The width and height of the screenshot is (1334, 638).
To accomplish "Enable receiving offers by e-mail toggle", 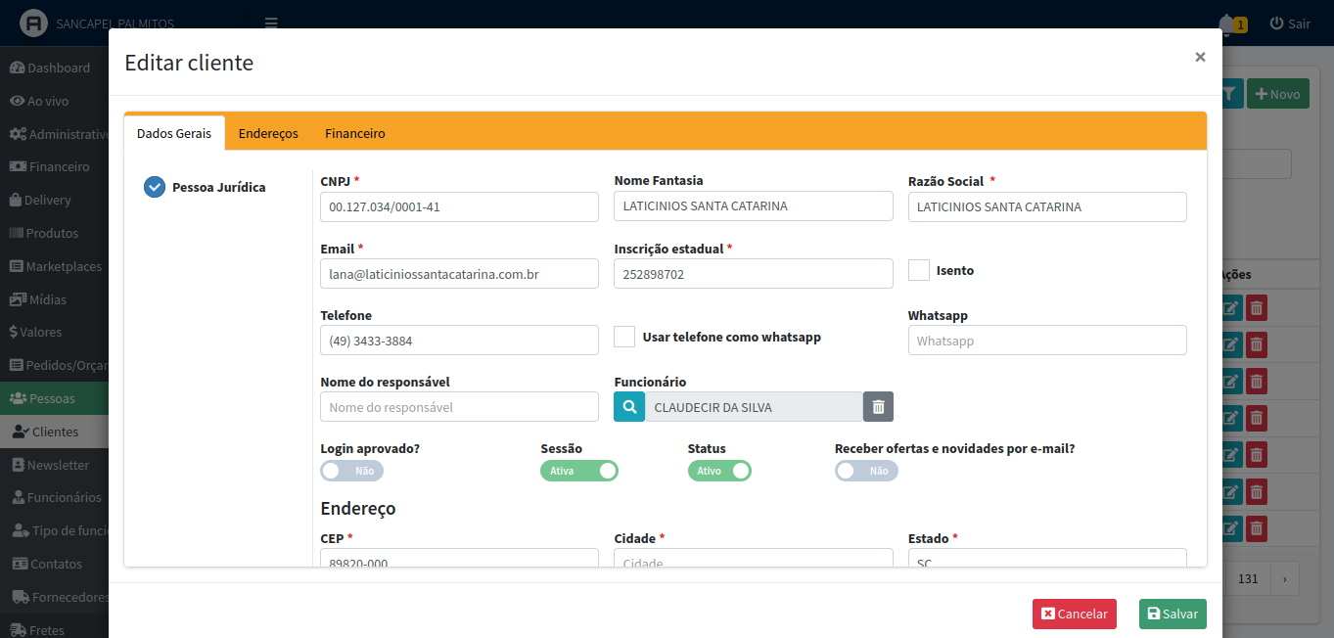I will pos(865,471).
